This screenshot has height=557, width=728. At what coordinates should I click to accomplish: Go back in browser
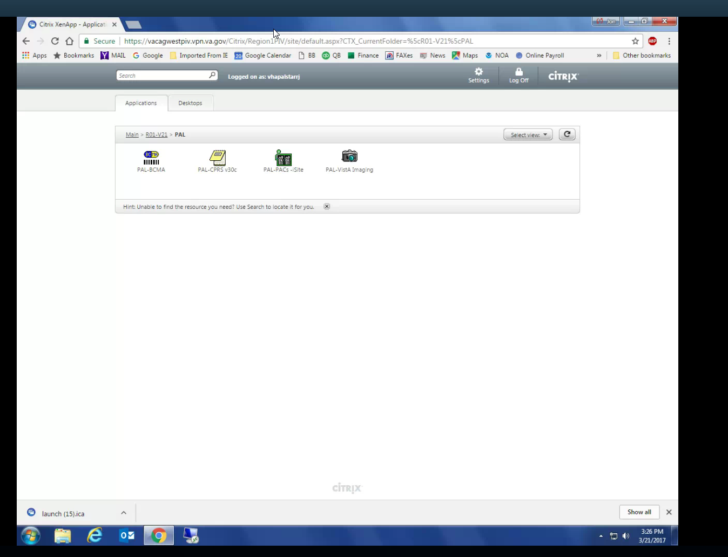pyautogui.click(x=26, y=41)
